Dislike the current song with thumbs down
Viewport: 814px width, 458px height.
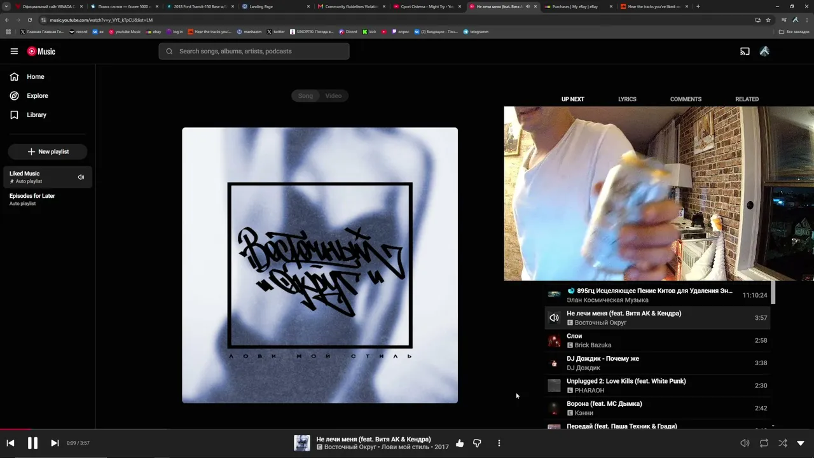click(477, 443)
